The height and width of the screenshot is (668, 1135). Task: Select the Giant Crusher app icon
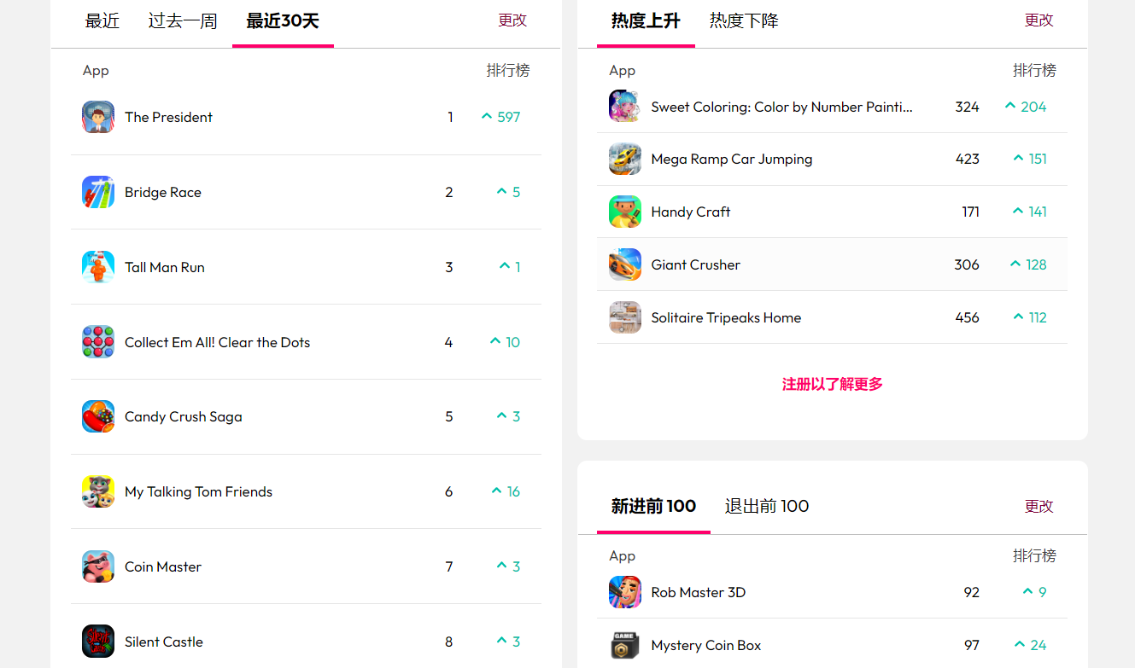tap(625, 264)
